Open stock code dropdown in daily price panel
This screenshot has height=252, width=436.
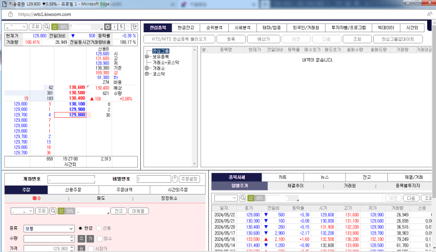pyautogui.click(x=225, y=198)
